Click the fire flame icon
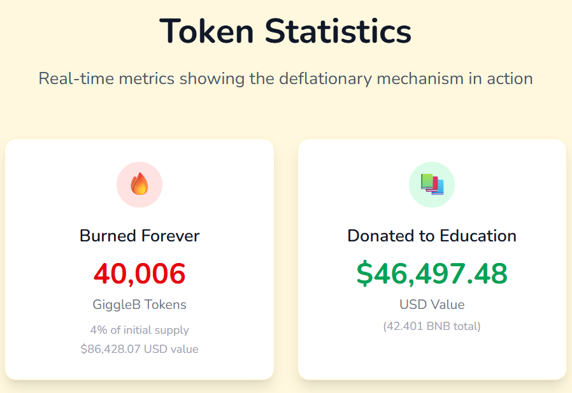The image size is (572, 393). 139,185
